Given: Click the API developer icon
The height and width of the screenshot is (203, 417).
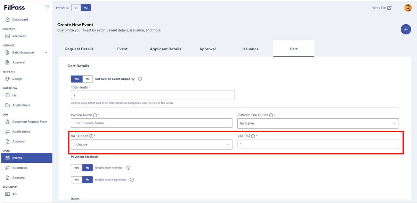Looking at the screenshot, I should tap(8, 194).
